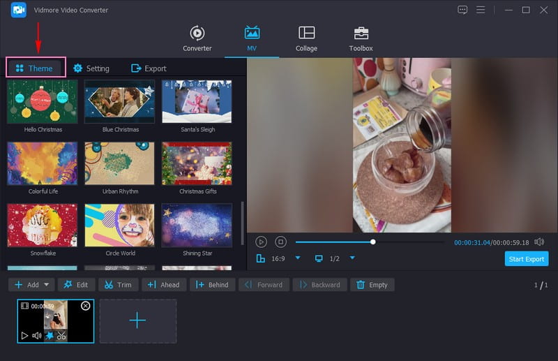This screenshot has height=361, width=558.
Task: Switch to the Setting tab
Action: tap(91, 68)
